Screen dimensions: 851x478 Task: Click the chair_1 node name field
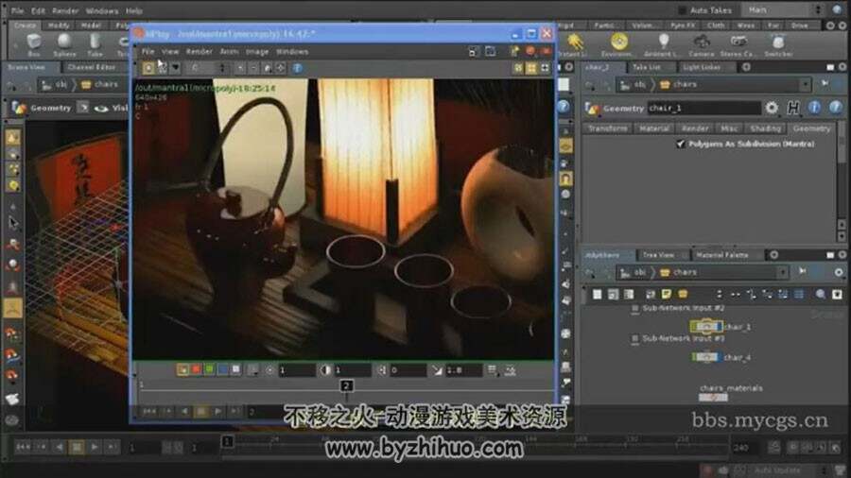pos(703,108)
